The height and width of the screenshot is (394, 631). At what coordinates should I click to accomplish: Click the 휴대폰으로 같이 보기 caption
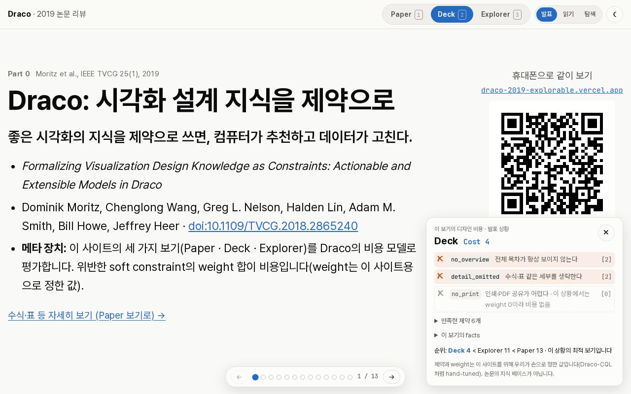(552, 75)
